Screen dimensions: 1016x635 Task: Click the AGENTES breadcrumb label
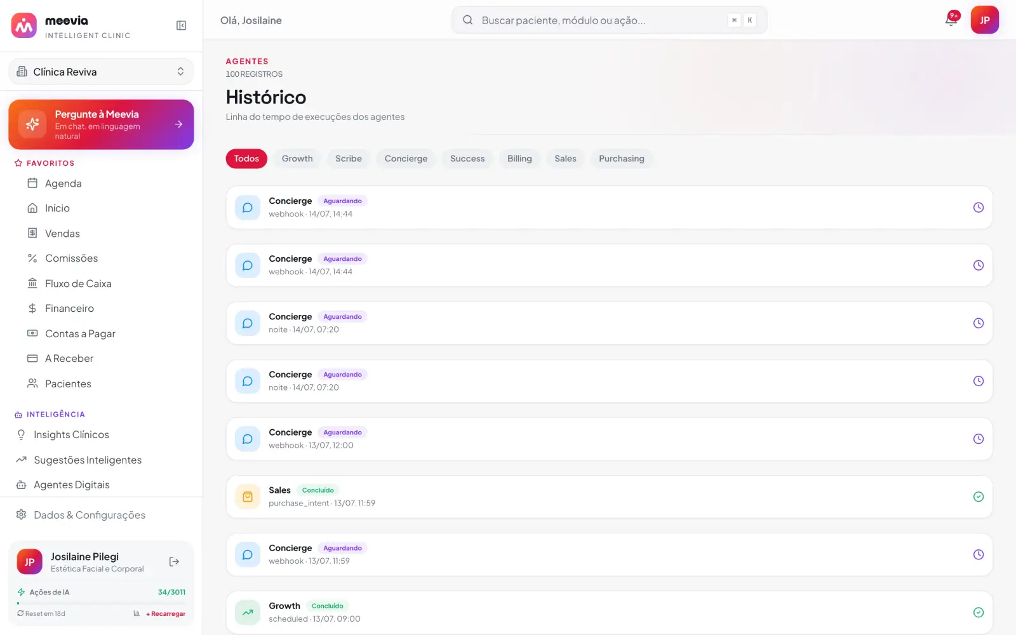coord(247,62)
